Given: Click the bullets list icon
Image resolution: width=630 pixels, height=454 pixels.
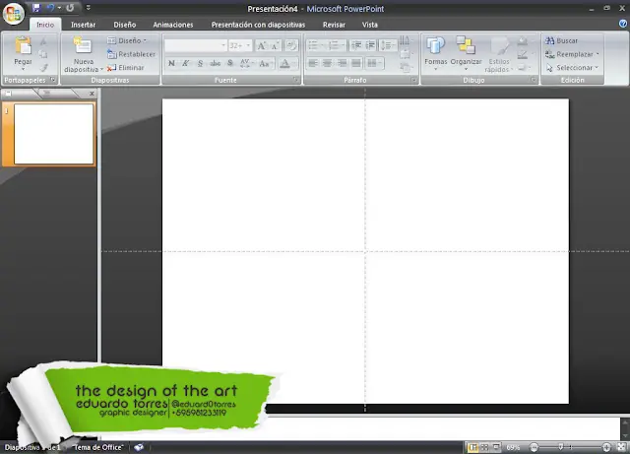Looking at the screenshot, I should coord(315,45).
